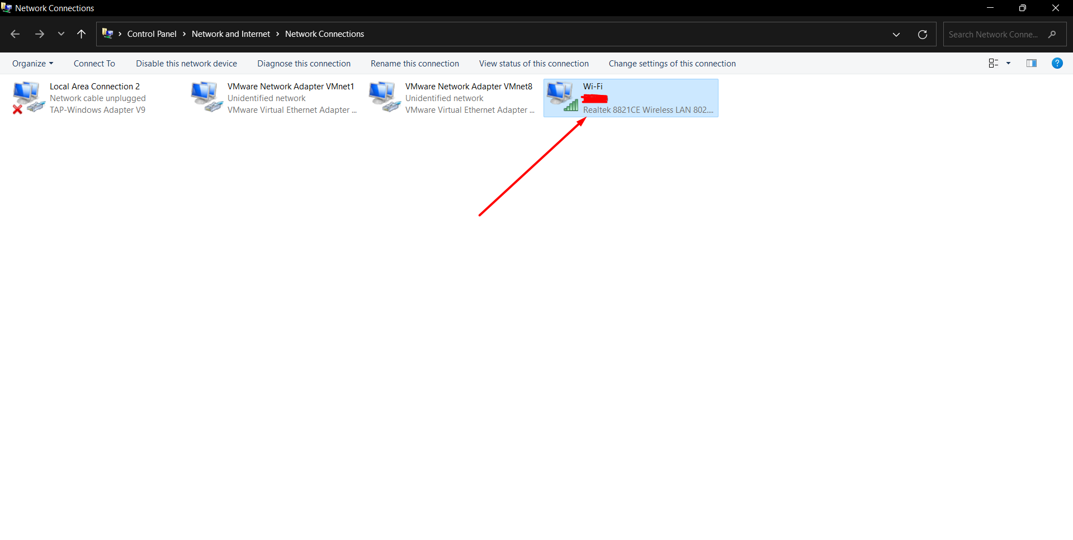Screen dimensions: 1073x540
Task: Open the Organize menu
Action: [32, 64]
